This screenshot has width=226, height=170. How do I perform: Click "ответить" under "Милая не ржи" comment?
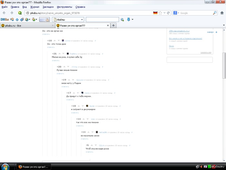point(56,60)
